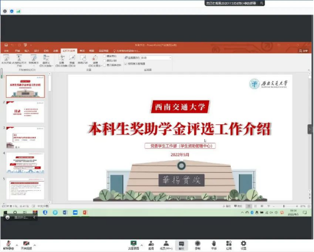Unmute the microphone in meeting toolbar
This screenshot has width=314, height=252.
click(x=9, y=245)
